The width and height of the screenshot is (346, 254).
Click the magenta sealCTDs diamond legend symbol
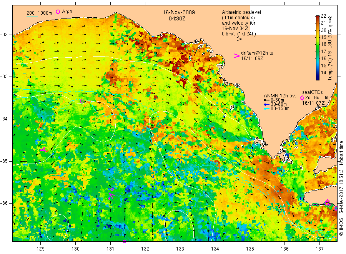pos(302,98)
